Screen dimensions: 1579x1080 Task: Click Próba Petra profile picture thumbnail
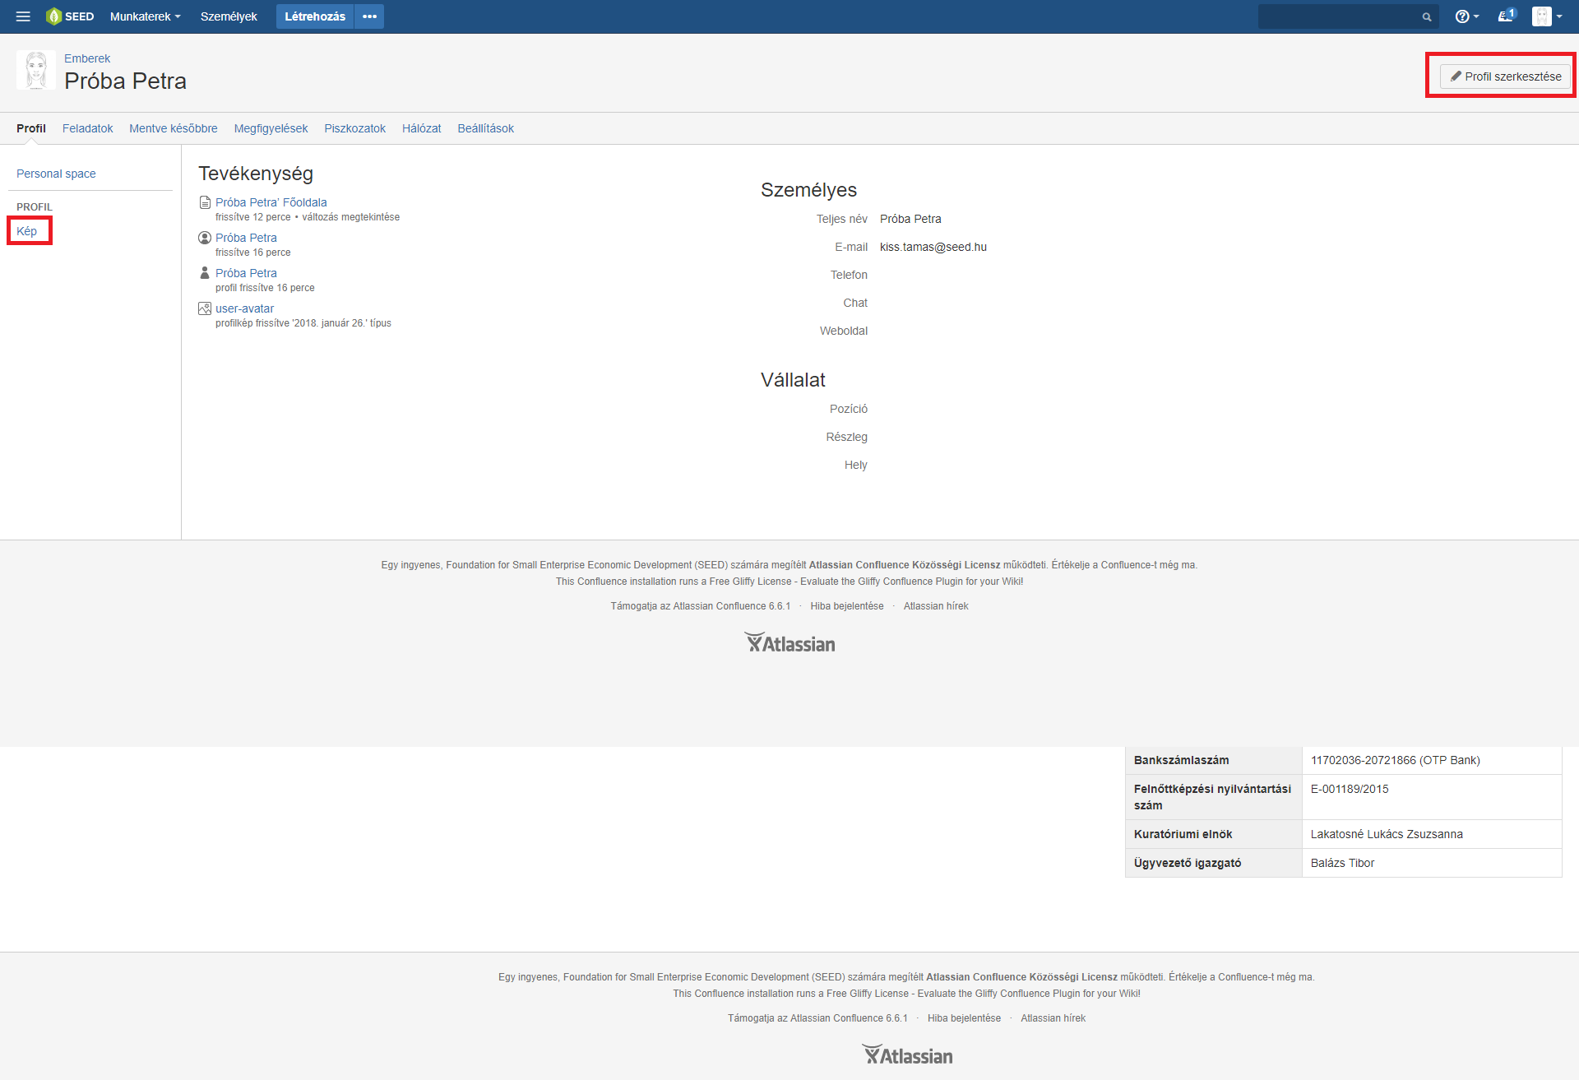pos(36,71)
